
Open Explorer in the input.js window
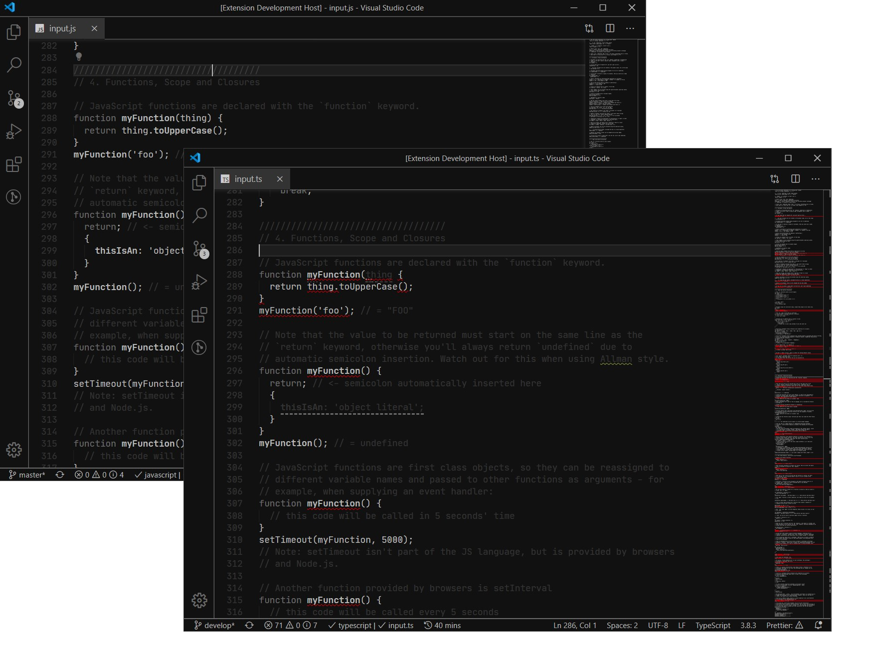[14, 32]
